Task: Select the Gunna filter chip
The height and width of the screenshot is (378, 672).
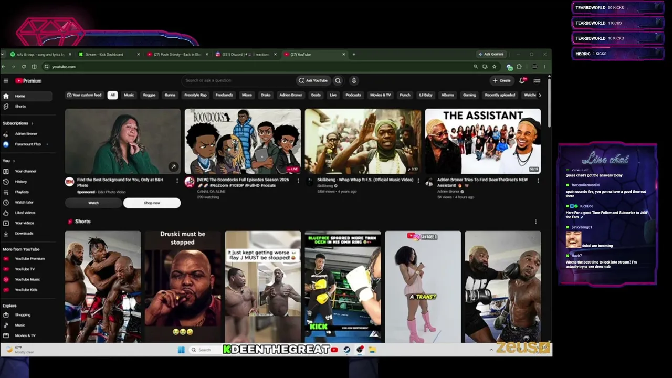Action: pos(170,95)
